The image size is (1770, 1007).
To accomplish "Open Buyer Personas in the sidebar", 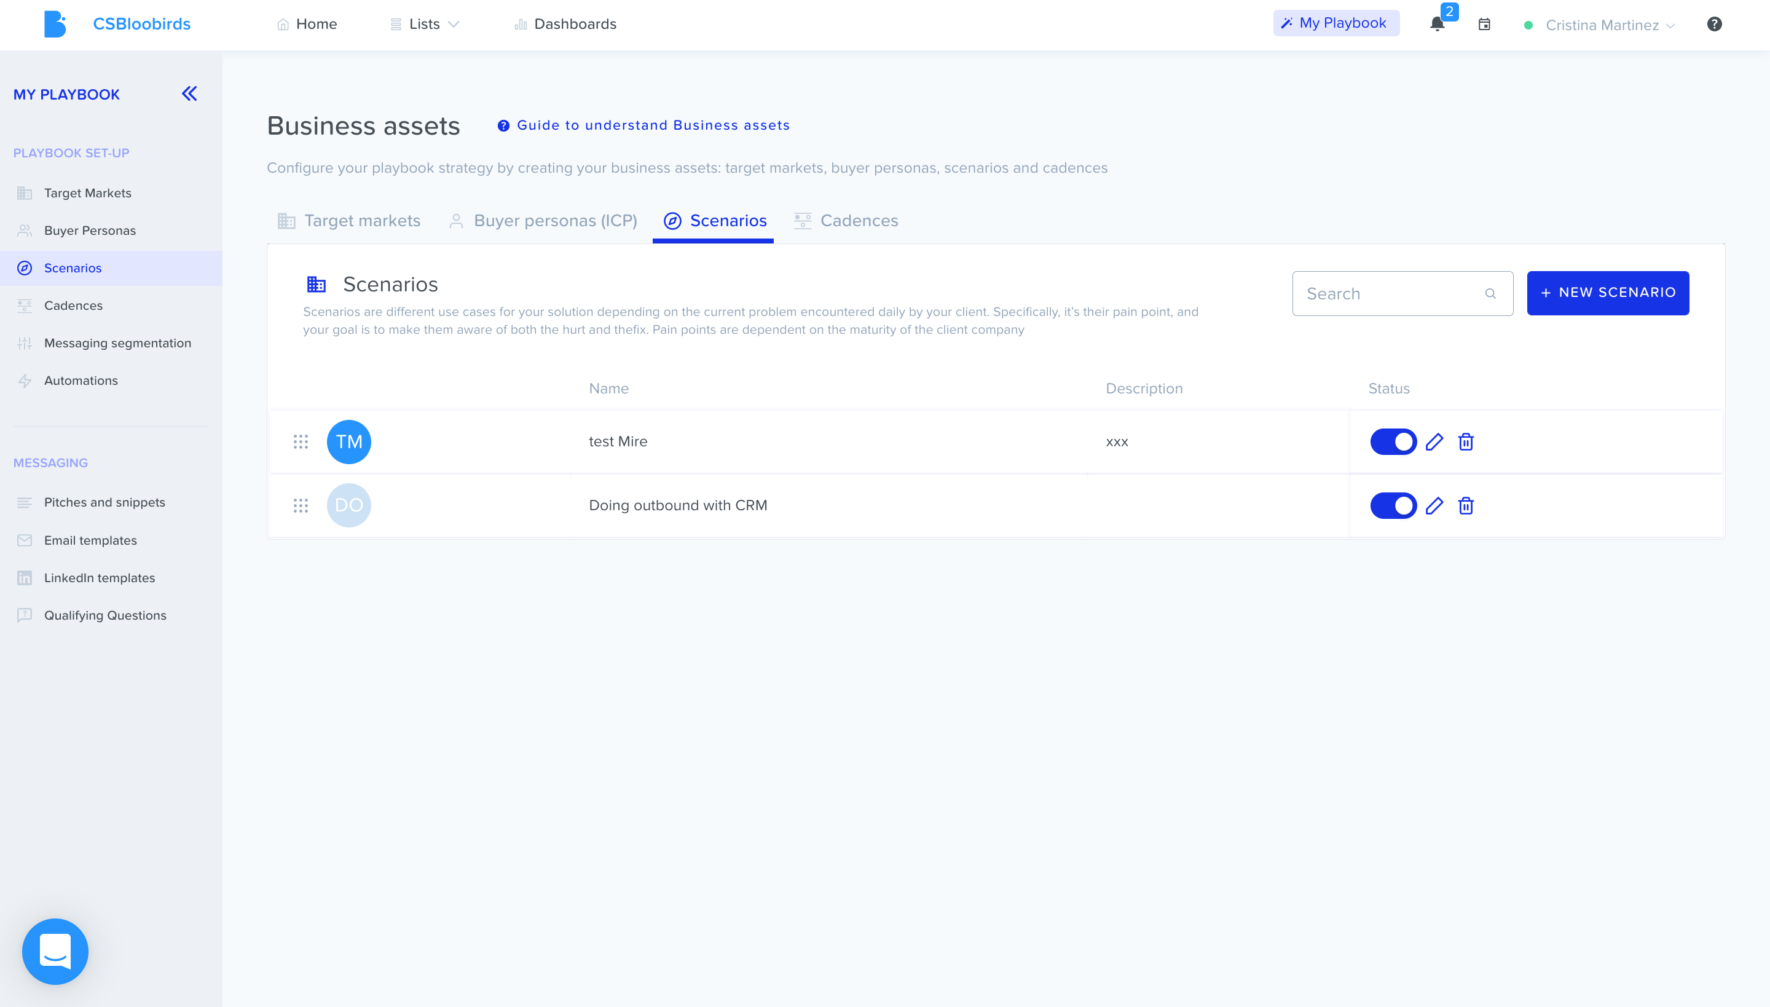I will click(111, 231).
